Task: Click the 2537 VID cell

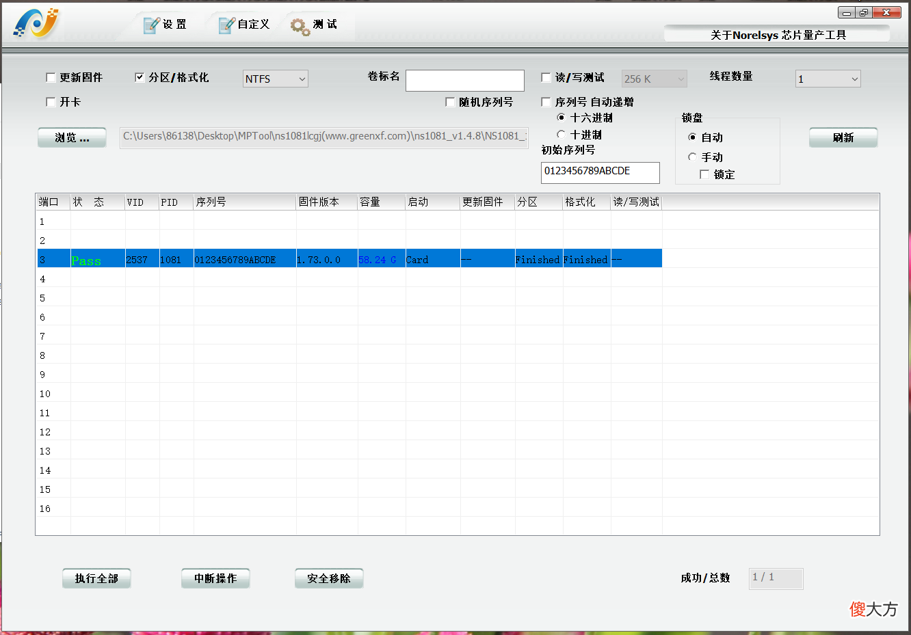Action: [x=142, y=260]
